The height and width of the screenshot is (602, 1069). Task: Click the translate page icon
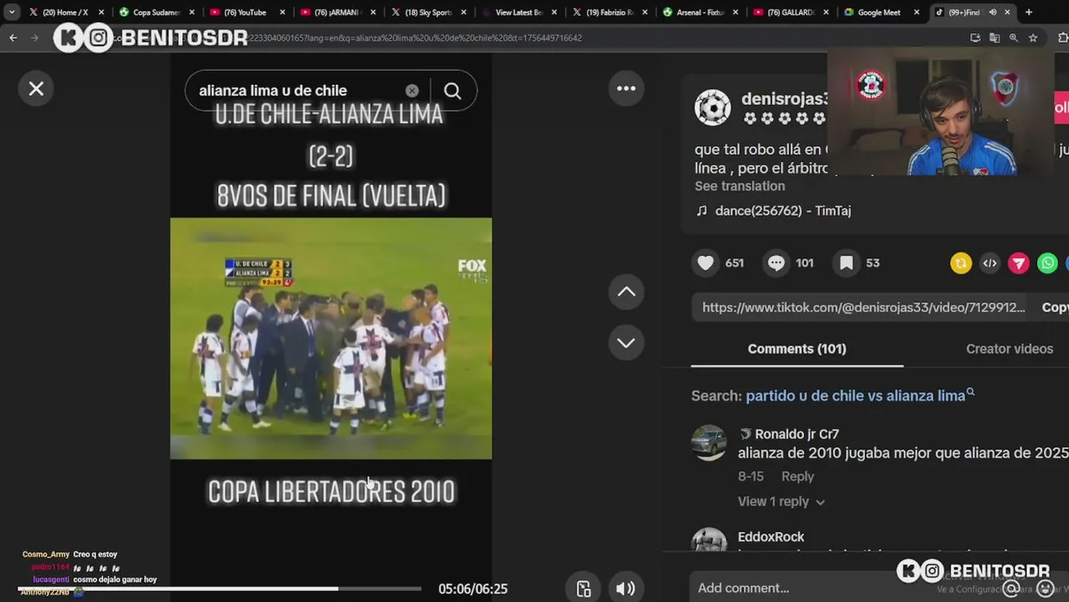coord(995,38)
